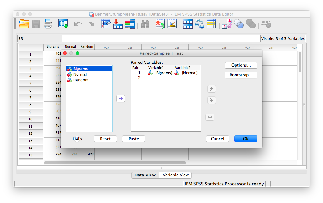
Task: Click the Insert cases toolbar icon
Action: tap(160, 24)
